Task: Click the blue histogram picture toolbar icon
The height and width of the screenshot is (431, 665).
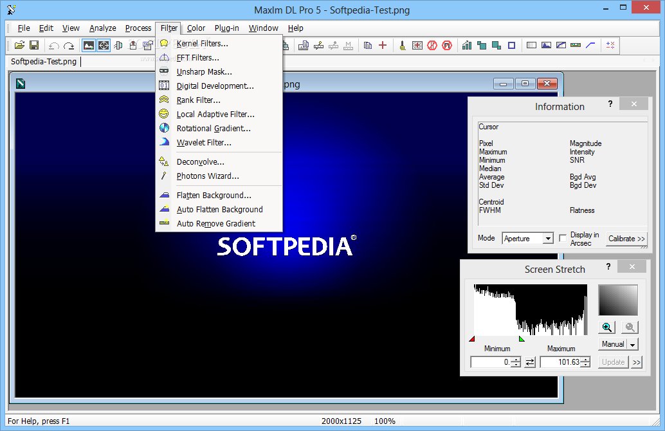Action: point(546,46)
